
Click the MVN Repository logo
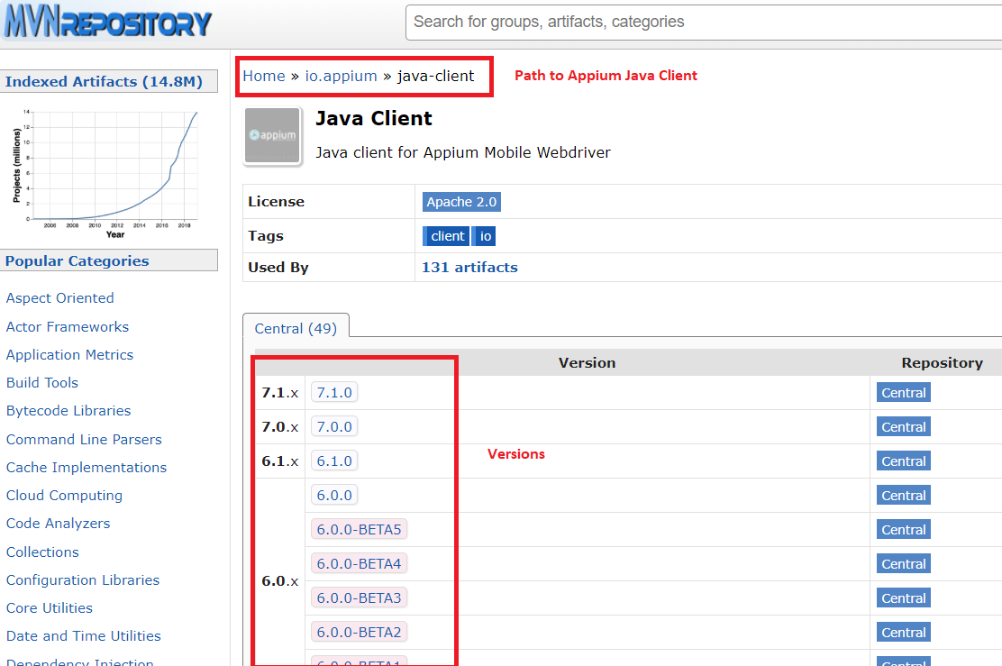point(107,21)
